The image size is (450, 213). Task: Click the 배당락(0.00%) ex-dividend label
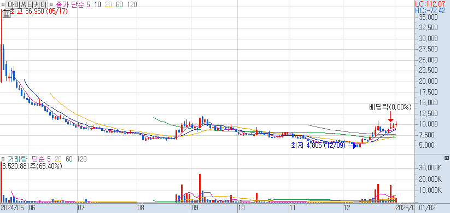[390, 107]
